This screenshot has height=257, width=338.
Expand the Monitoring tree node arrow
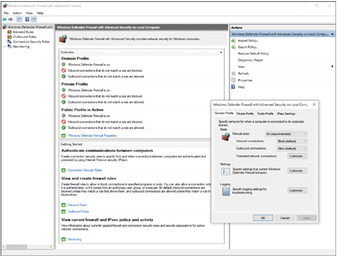point(4,47)
